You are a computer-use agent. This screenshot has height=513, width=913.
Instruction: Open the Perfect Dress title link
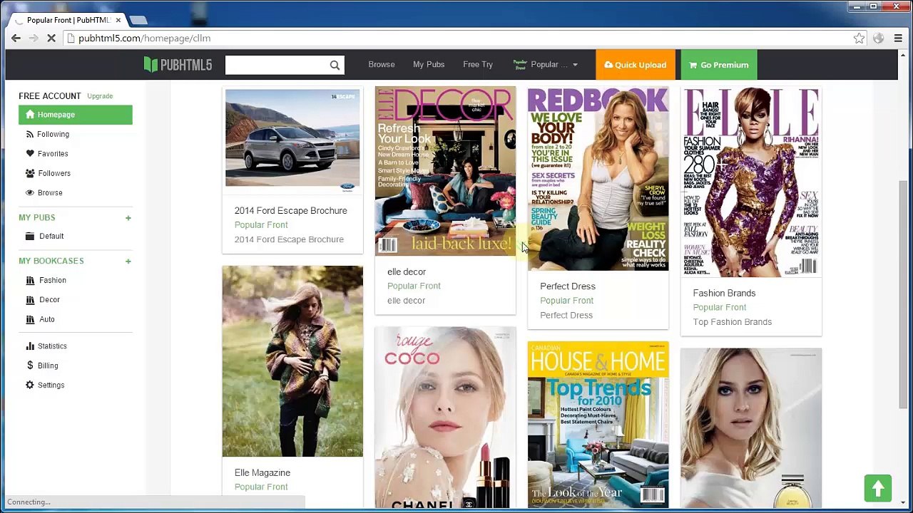568,286
